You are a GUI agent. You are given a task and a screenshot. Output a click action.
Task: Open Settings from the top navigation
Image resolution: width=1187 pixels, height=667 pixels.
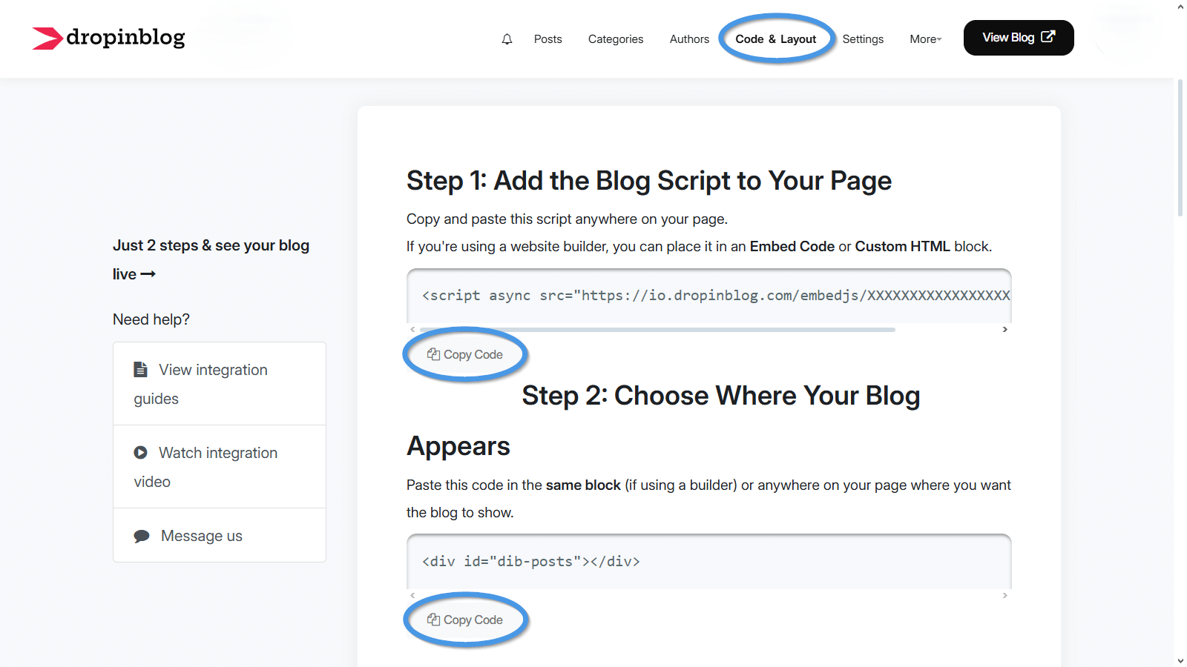point(863,39)
